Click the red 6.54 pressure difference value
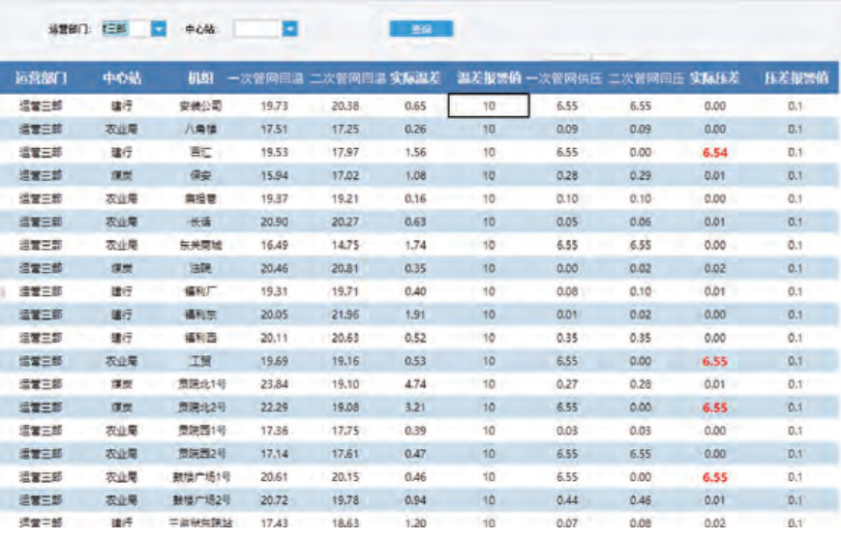The image size is (841, 539). coord(715,152)
